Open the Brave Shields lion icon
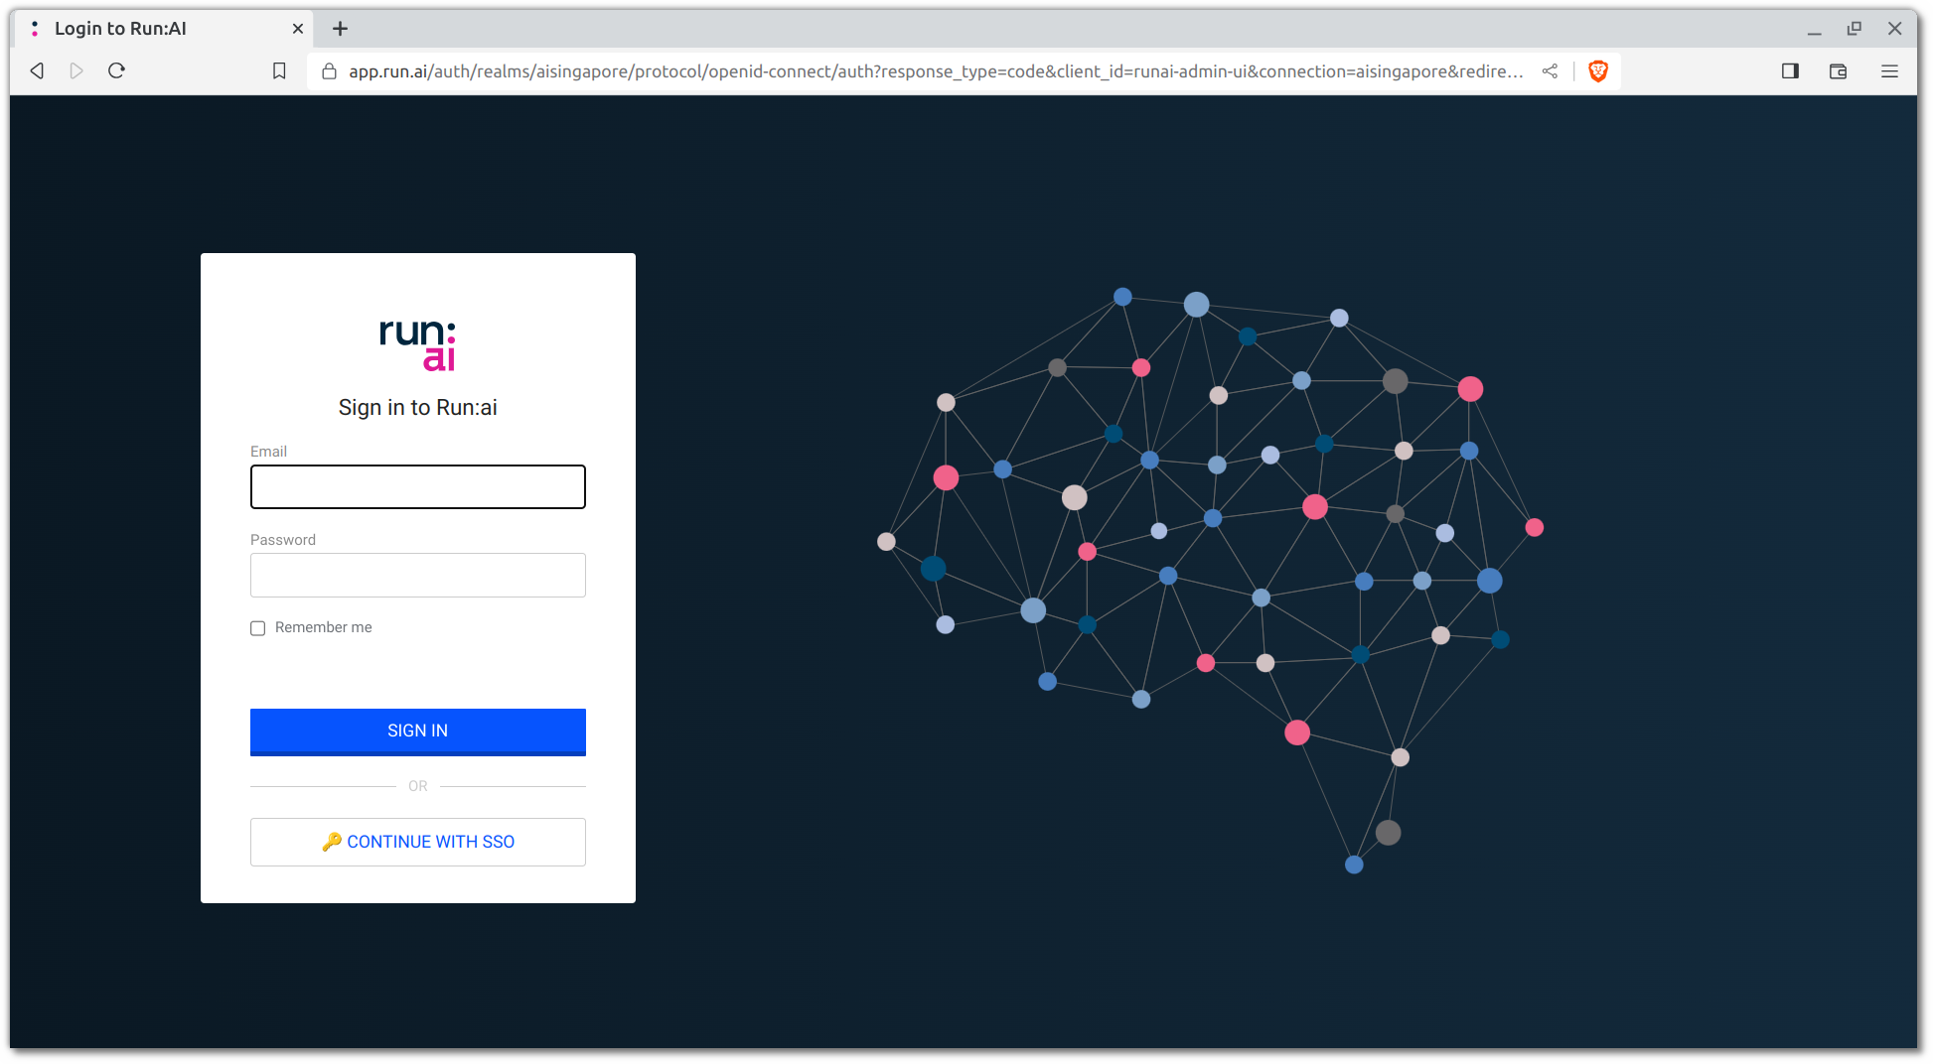This screenshot has height=1064, width=1933. [1598, 71]
